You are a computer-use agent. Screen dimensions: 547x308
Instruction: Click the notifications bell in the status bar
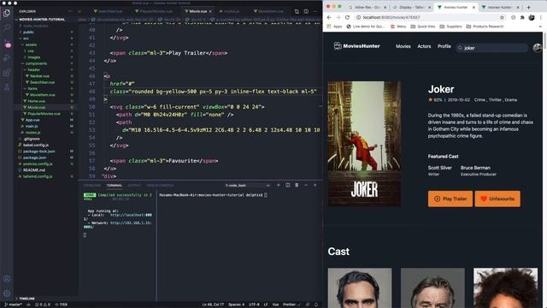(316, 305)
